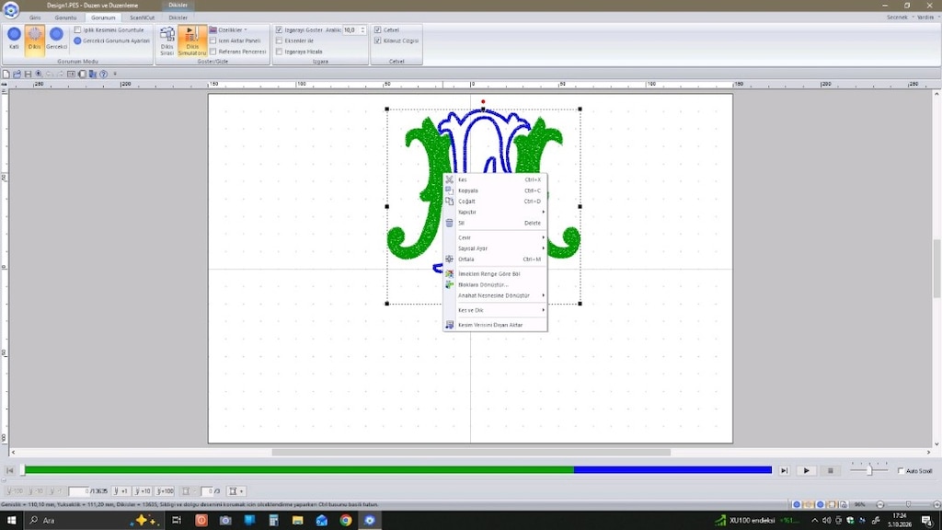Select Kesim Verisini Disari Aktar entry
942x530 pixels.
(x=496, y=325)
